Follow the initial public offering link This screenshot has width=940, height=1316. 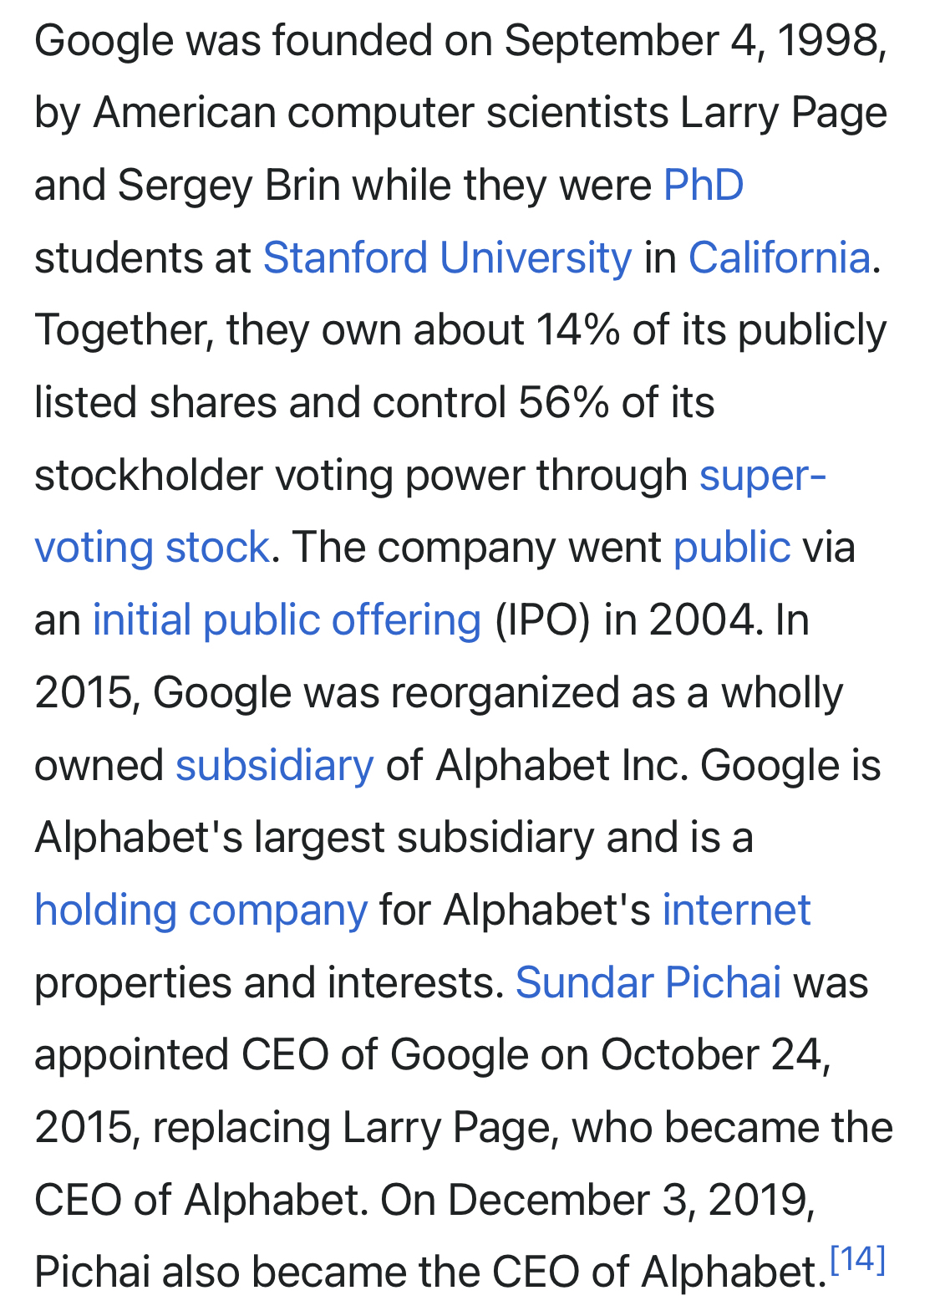[287, 621]
